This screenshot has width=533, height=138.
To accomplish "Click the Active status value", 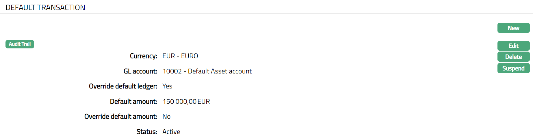I will click(x=171, y=132).
